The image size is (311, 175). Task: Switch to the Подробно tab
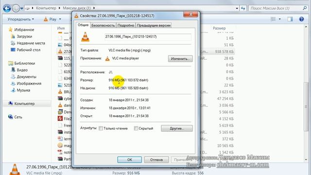pyautogui.click(x=126, y=25)
